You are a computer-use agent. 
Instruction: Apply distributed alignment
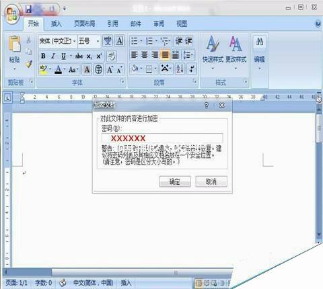click(x=176, y=54)
